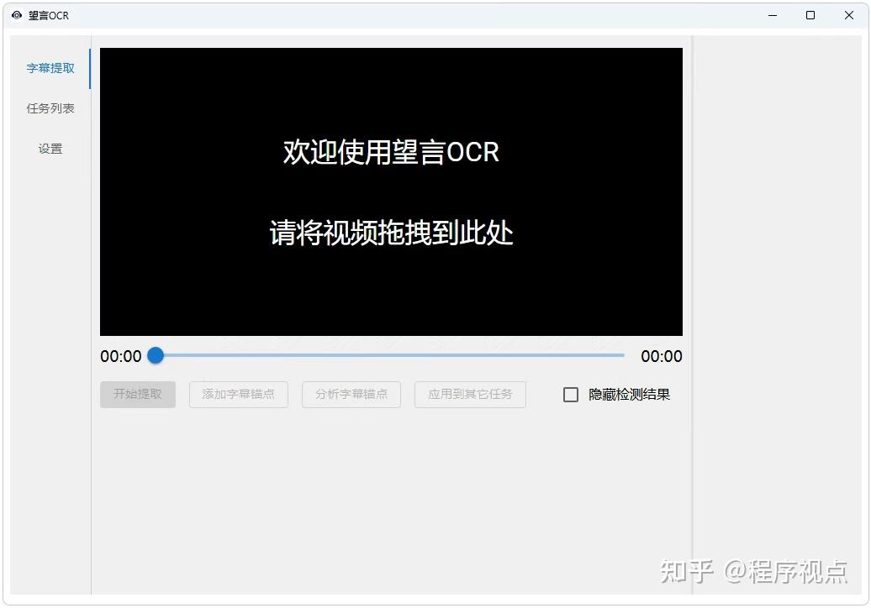Image resolution: width=871 pixels, height=608 pixels.
Task: Click the 添加字幕锚点 anchor button
Action: coord(239,394)
